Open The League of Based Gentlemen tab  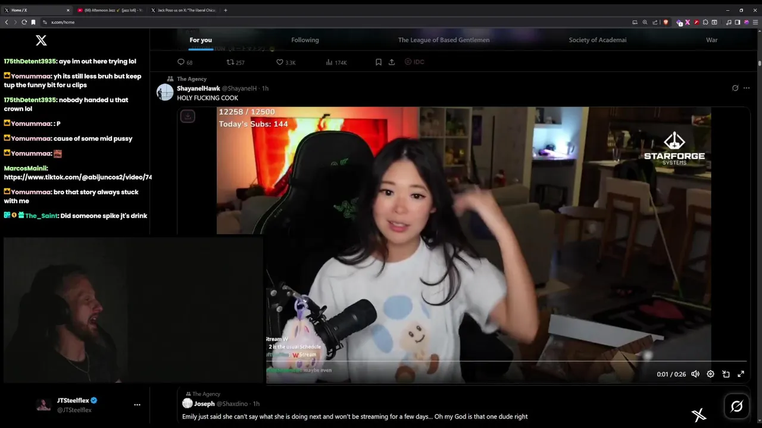click(444, 40)
